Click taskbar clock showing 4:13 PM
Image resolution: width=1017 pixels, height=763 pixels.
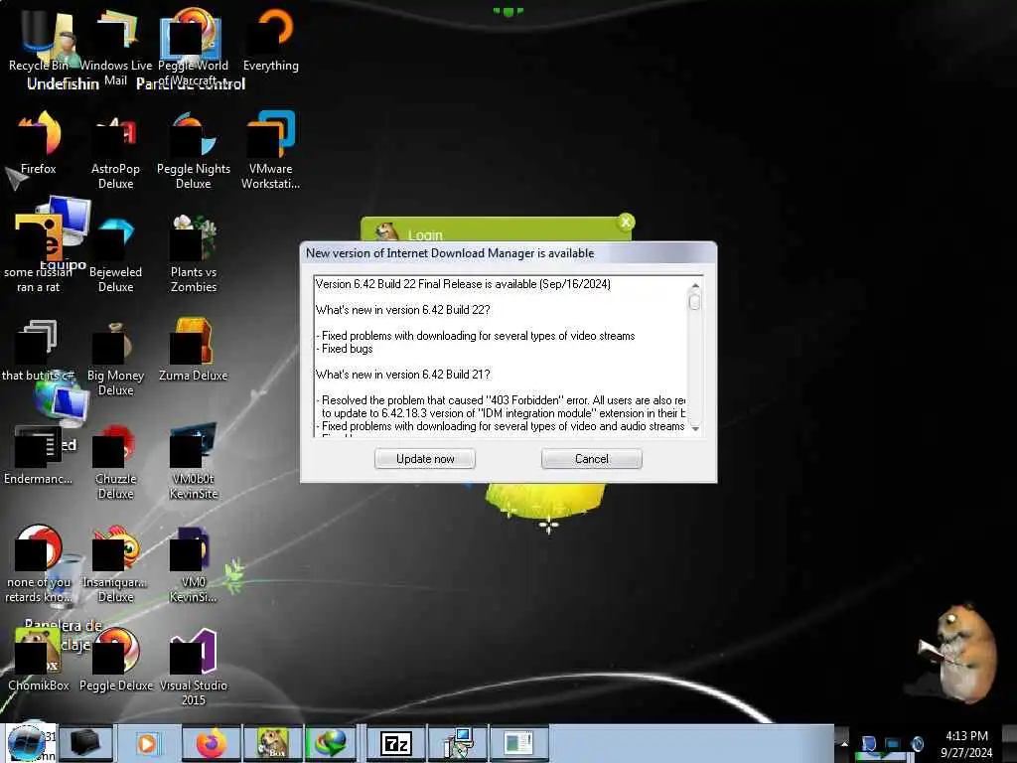point(966,743)
